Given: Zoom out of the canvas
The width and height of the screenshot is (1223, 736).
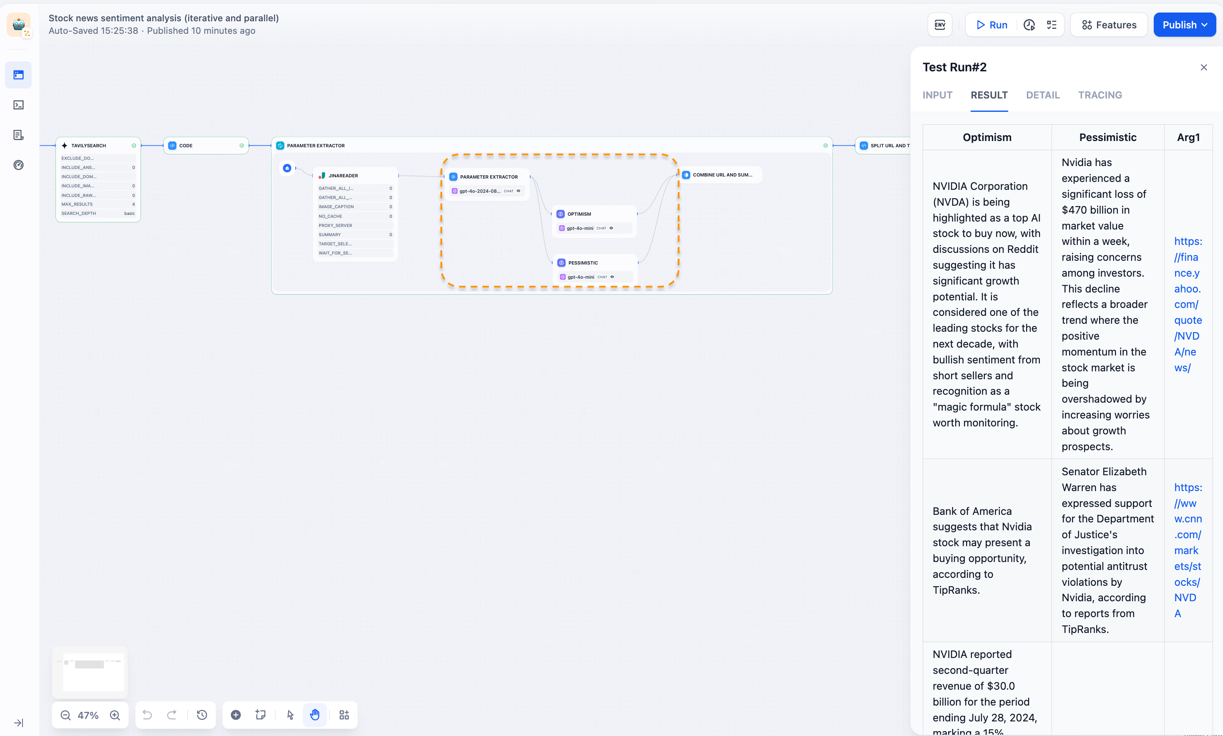Looking at the screenshot, I should tap(65, 715).
